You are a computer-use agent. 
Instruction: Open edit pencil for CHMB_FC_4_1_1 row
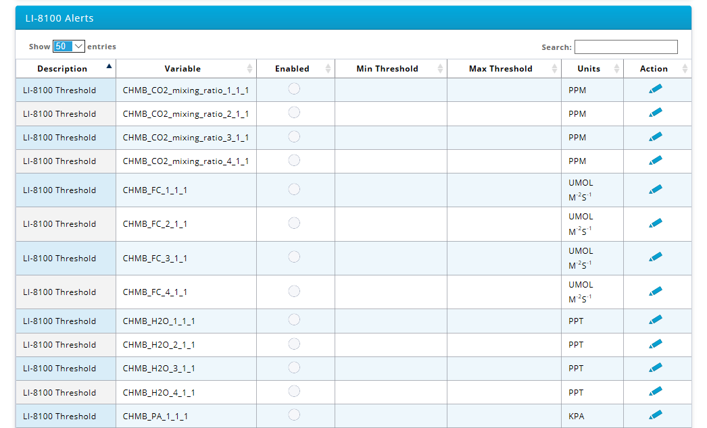(656, 291)
